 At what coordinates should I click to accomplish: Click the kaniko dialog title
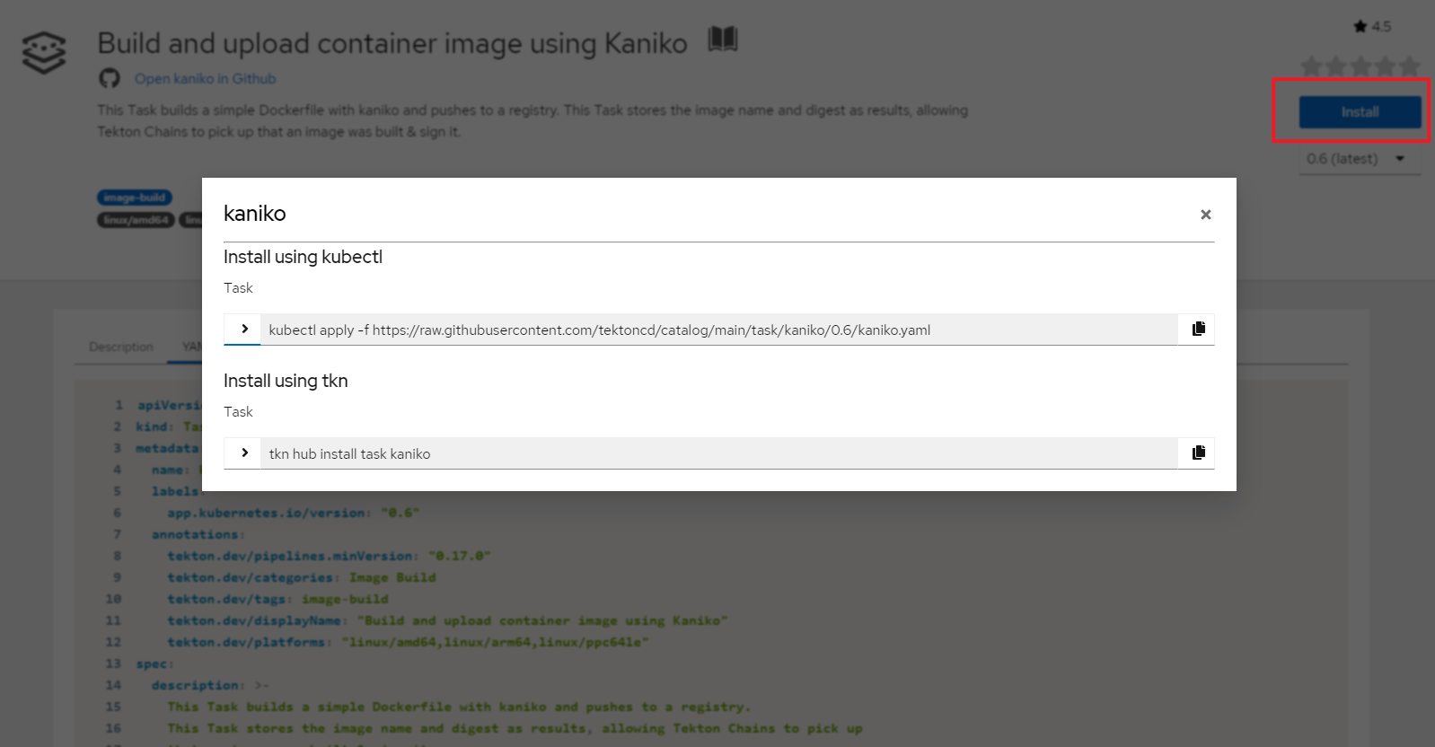(x=255, y=214)
